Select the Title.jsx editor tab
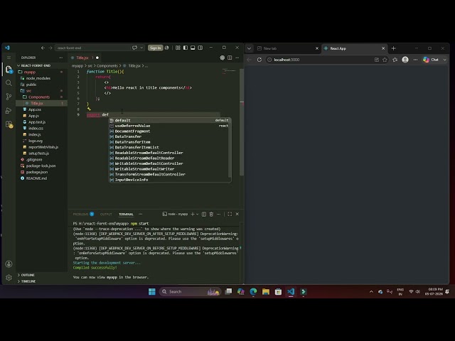The height and width of the screenshot is (341, 455). pyautogui.click(x=82, y=58)
